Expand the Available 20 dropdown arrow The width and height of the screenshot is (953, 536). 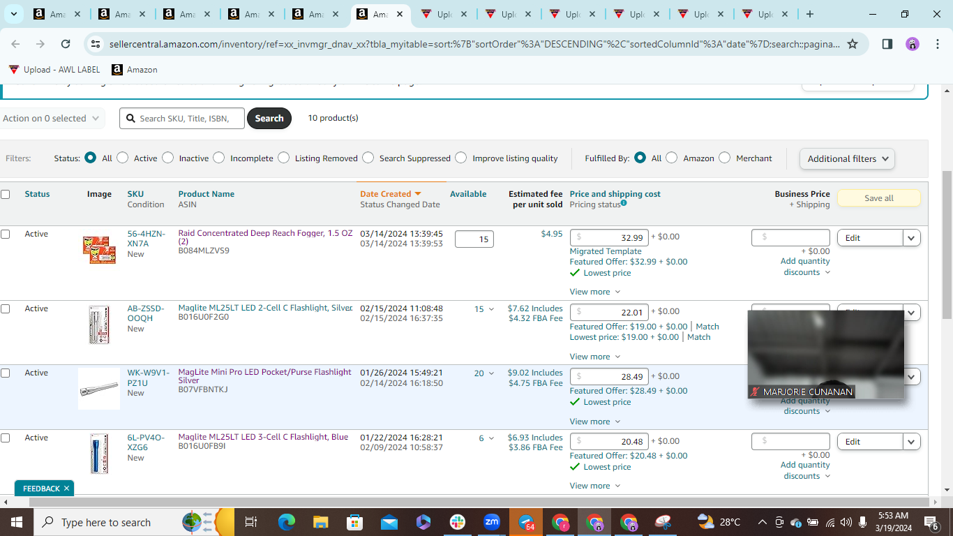[x=490, y=373]
